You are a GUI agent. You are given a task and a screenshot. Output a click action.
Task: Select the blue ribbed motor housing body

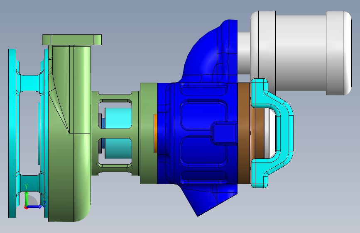tap(197, 133)
